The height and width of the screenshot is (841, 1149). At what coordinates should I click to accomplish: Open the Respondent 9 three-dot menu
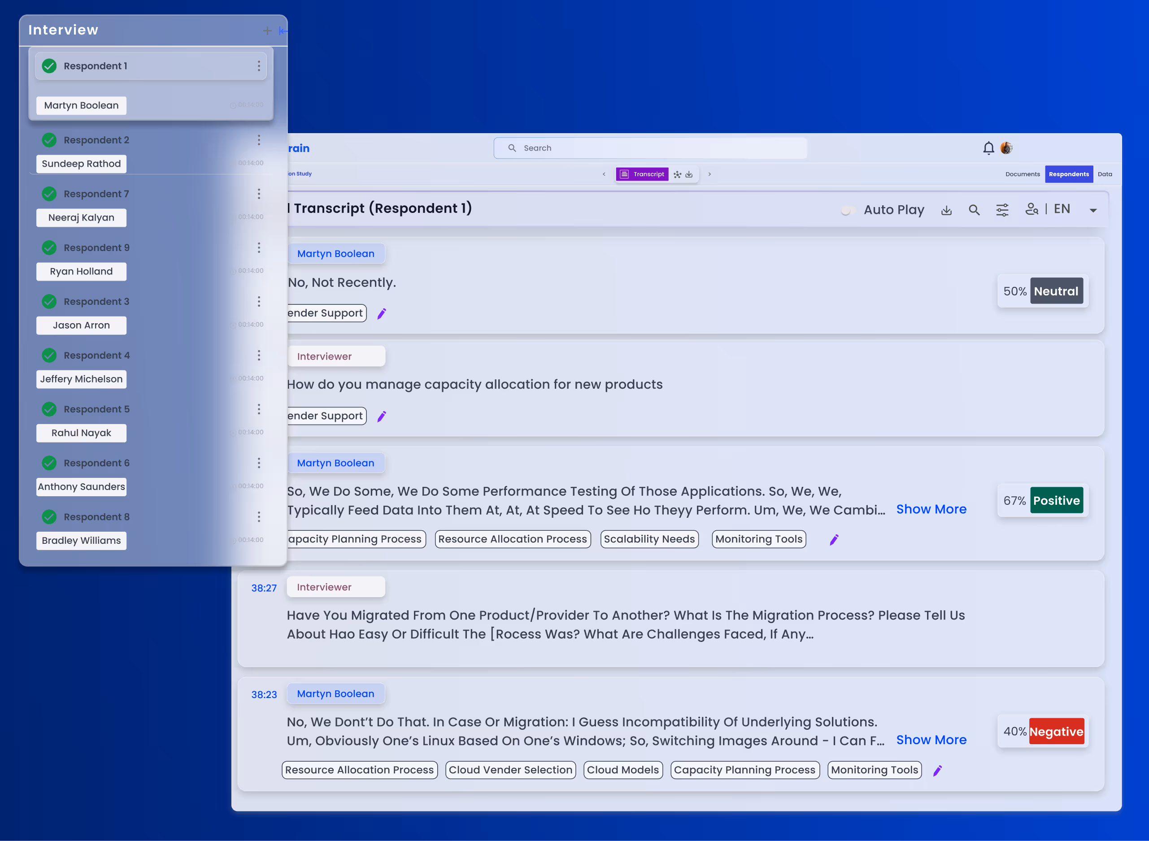point(259,248)
